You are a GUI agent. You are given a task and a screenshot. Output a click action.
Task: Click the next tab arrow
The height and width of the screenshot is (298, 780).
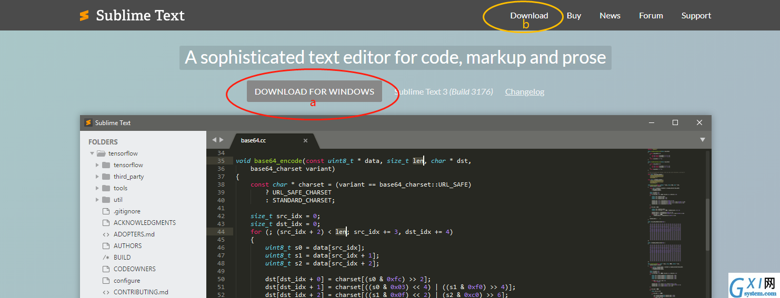pos(222,140)
